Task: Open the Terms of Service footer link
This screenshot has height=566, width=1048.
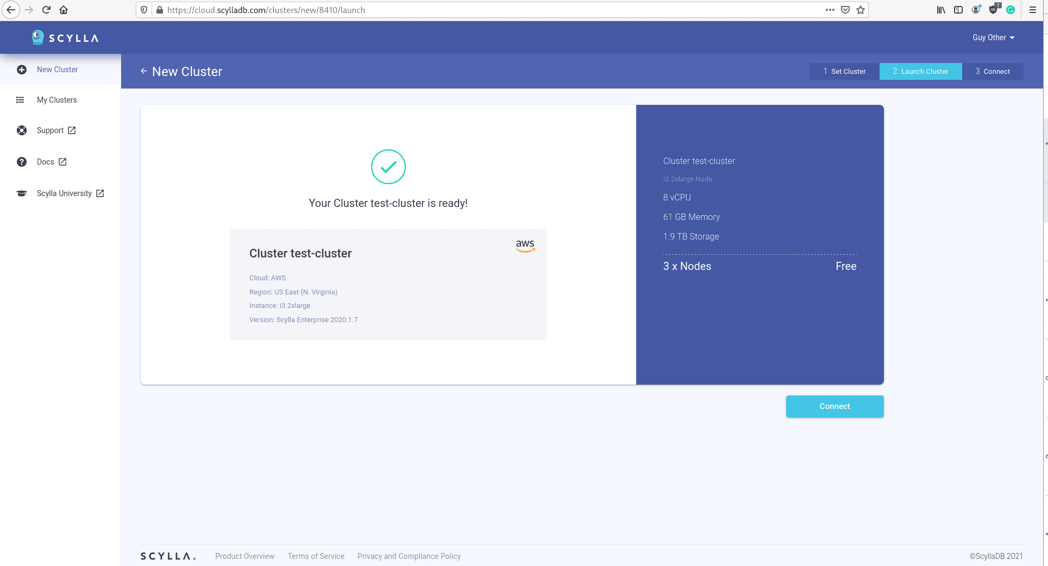Action: click(x=316, y=556)
